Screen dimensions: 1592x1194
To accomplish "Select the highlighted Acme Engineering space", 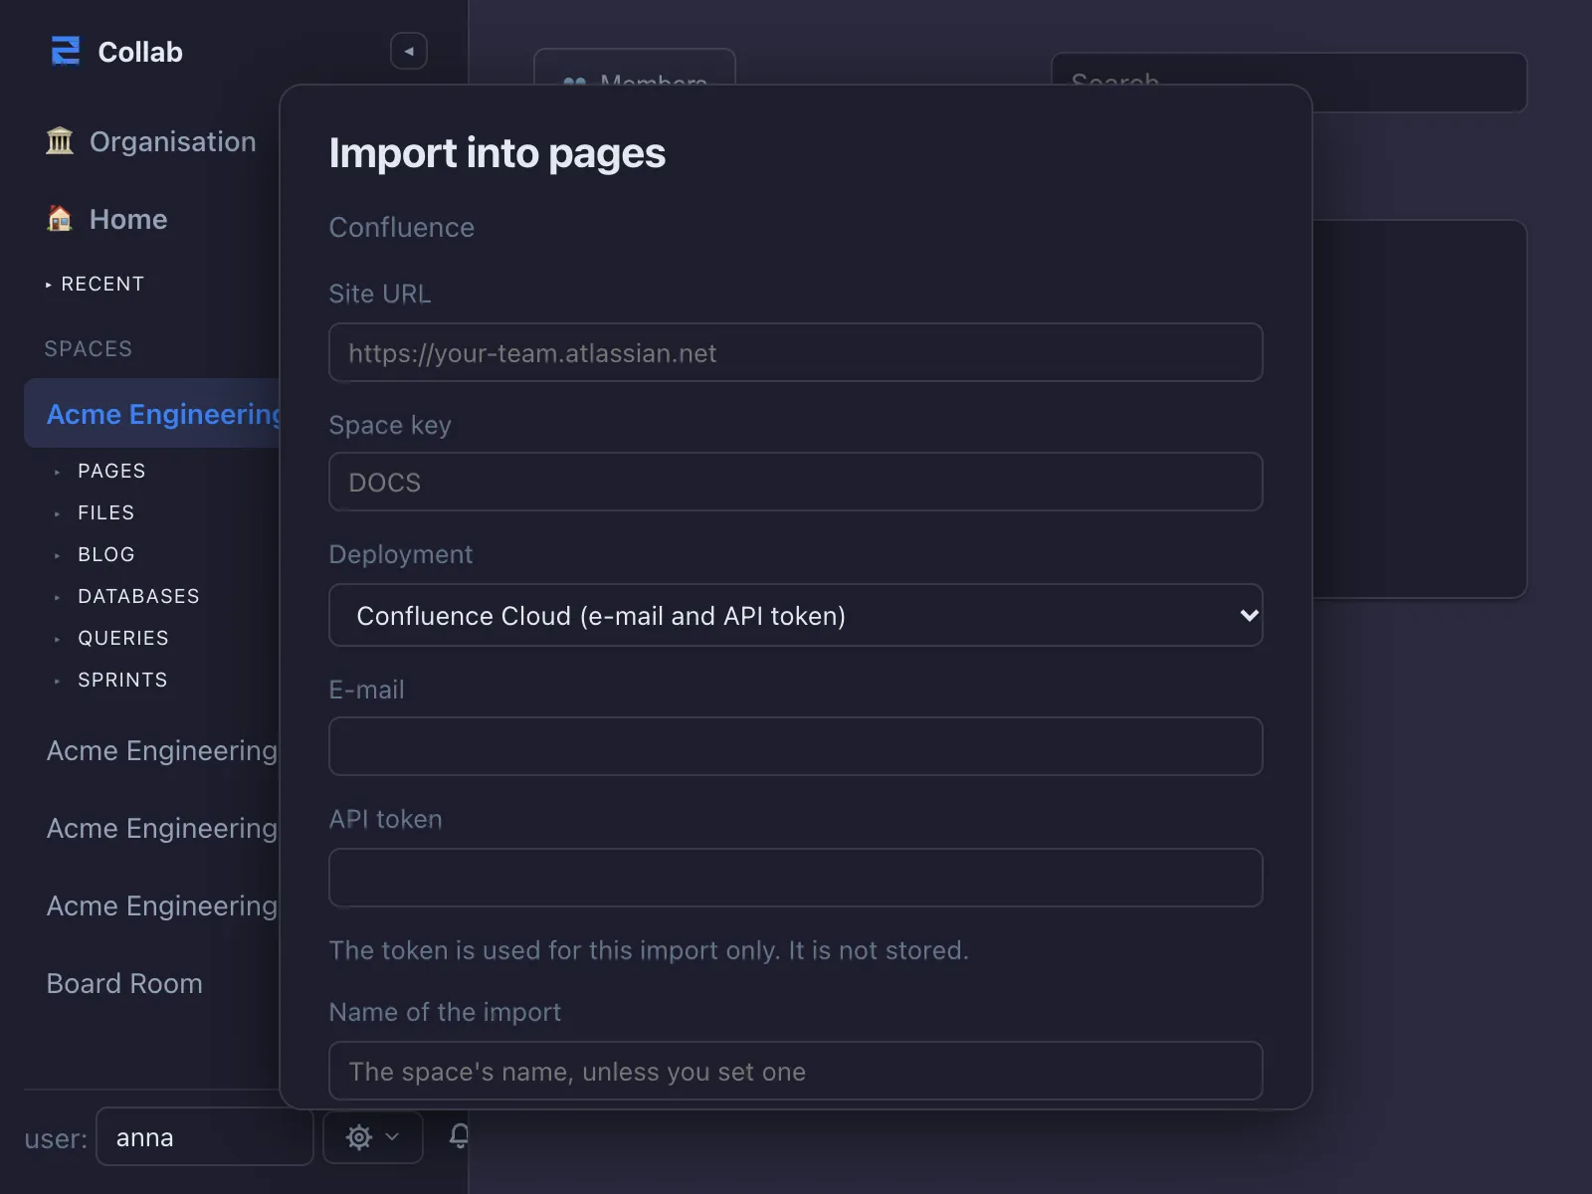I will coord(153,413).
